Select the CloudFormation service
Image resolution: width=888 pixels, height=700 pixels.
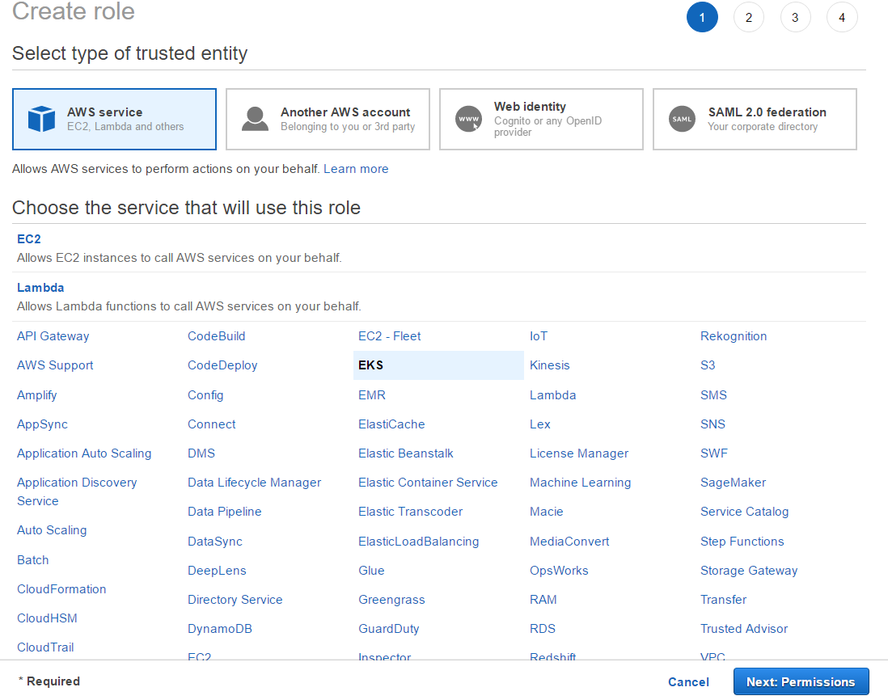pos(61,589)
